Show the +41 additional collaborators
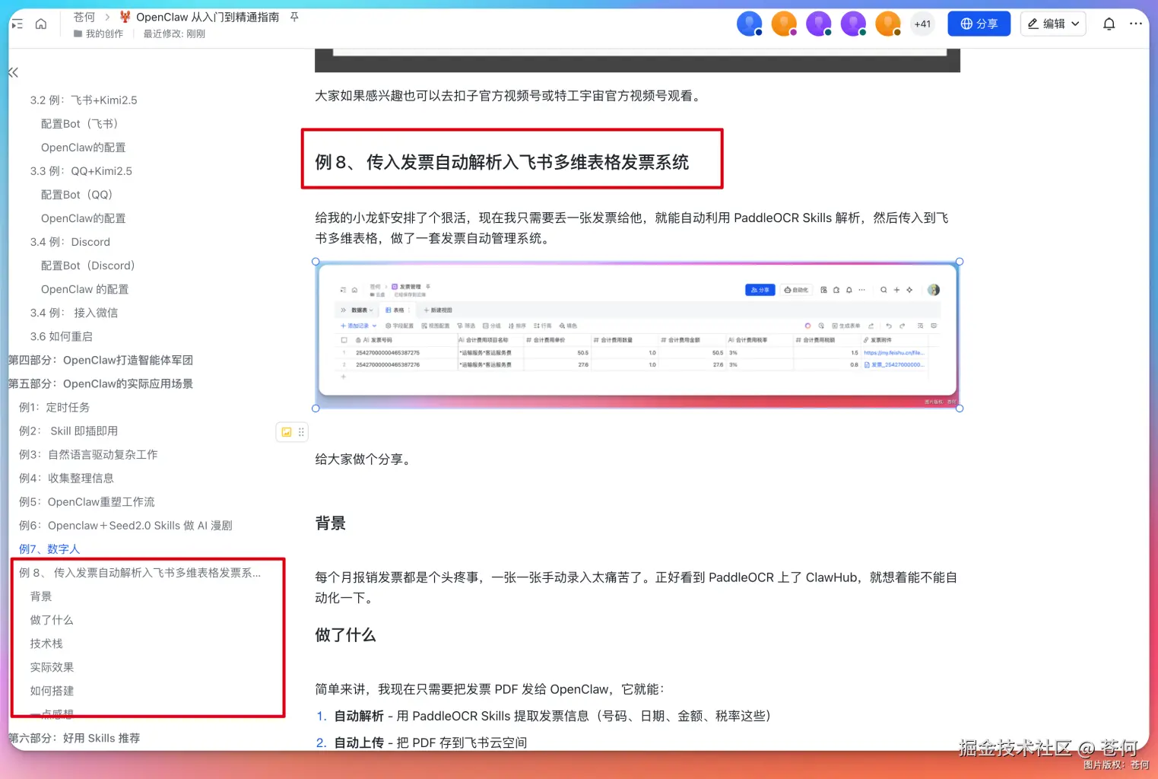Image resolution: width=1158 pixels, height=779 pixels. pos(922,24)
